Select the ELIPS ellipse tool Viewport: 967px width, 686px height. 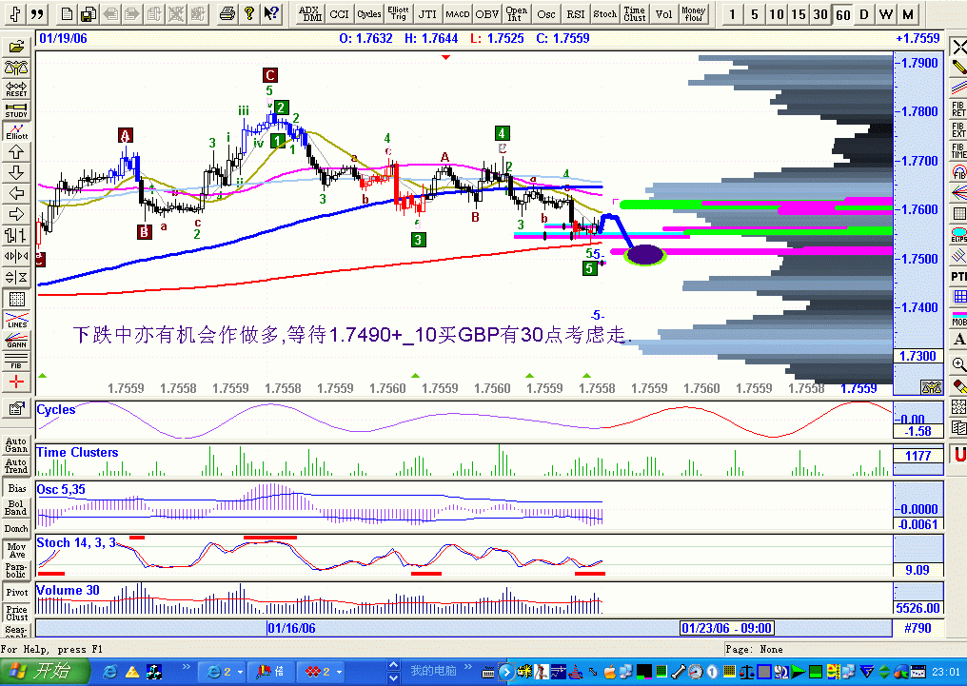[959, 235]
